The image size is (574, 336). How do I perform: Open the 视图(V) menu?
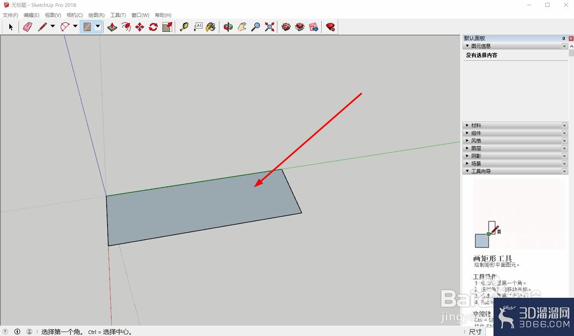click(x=53, y=15)
